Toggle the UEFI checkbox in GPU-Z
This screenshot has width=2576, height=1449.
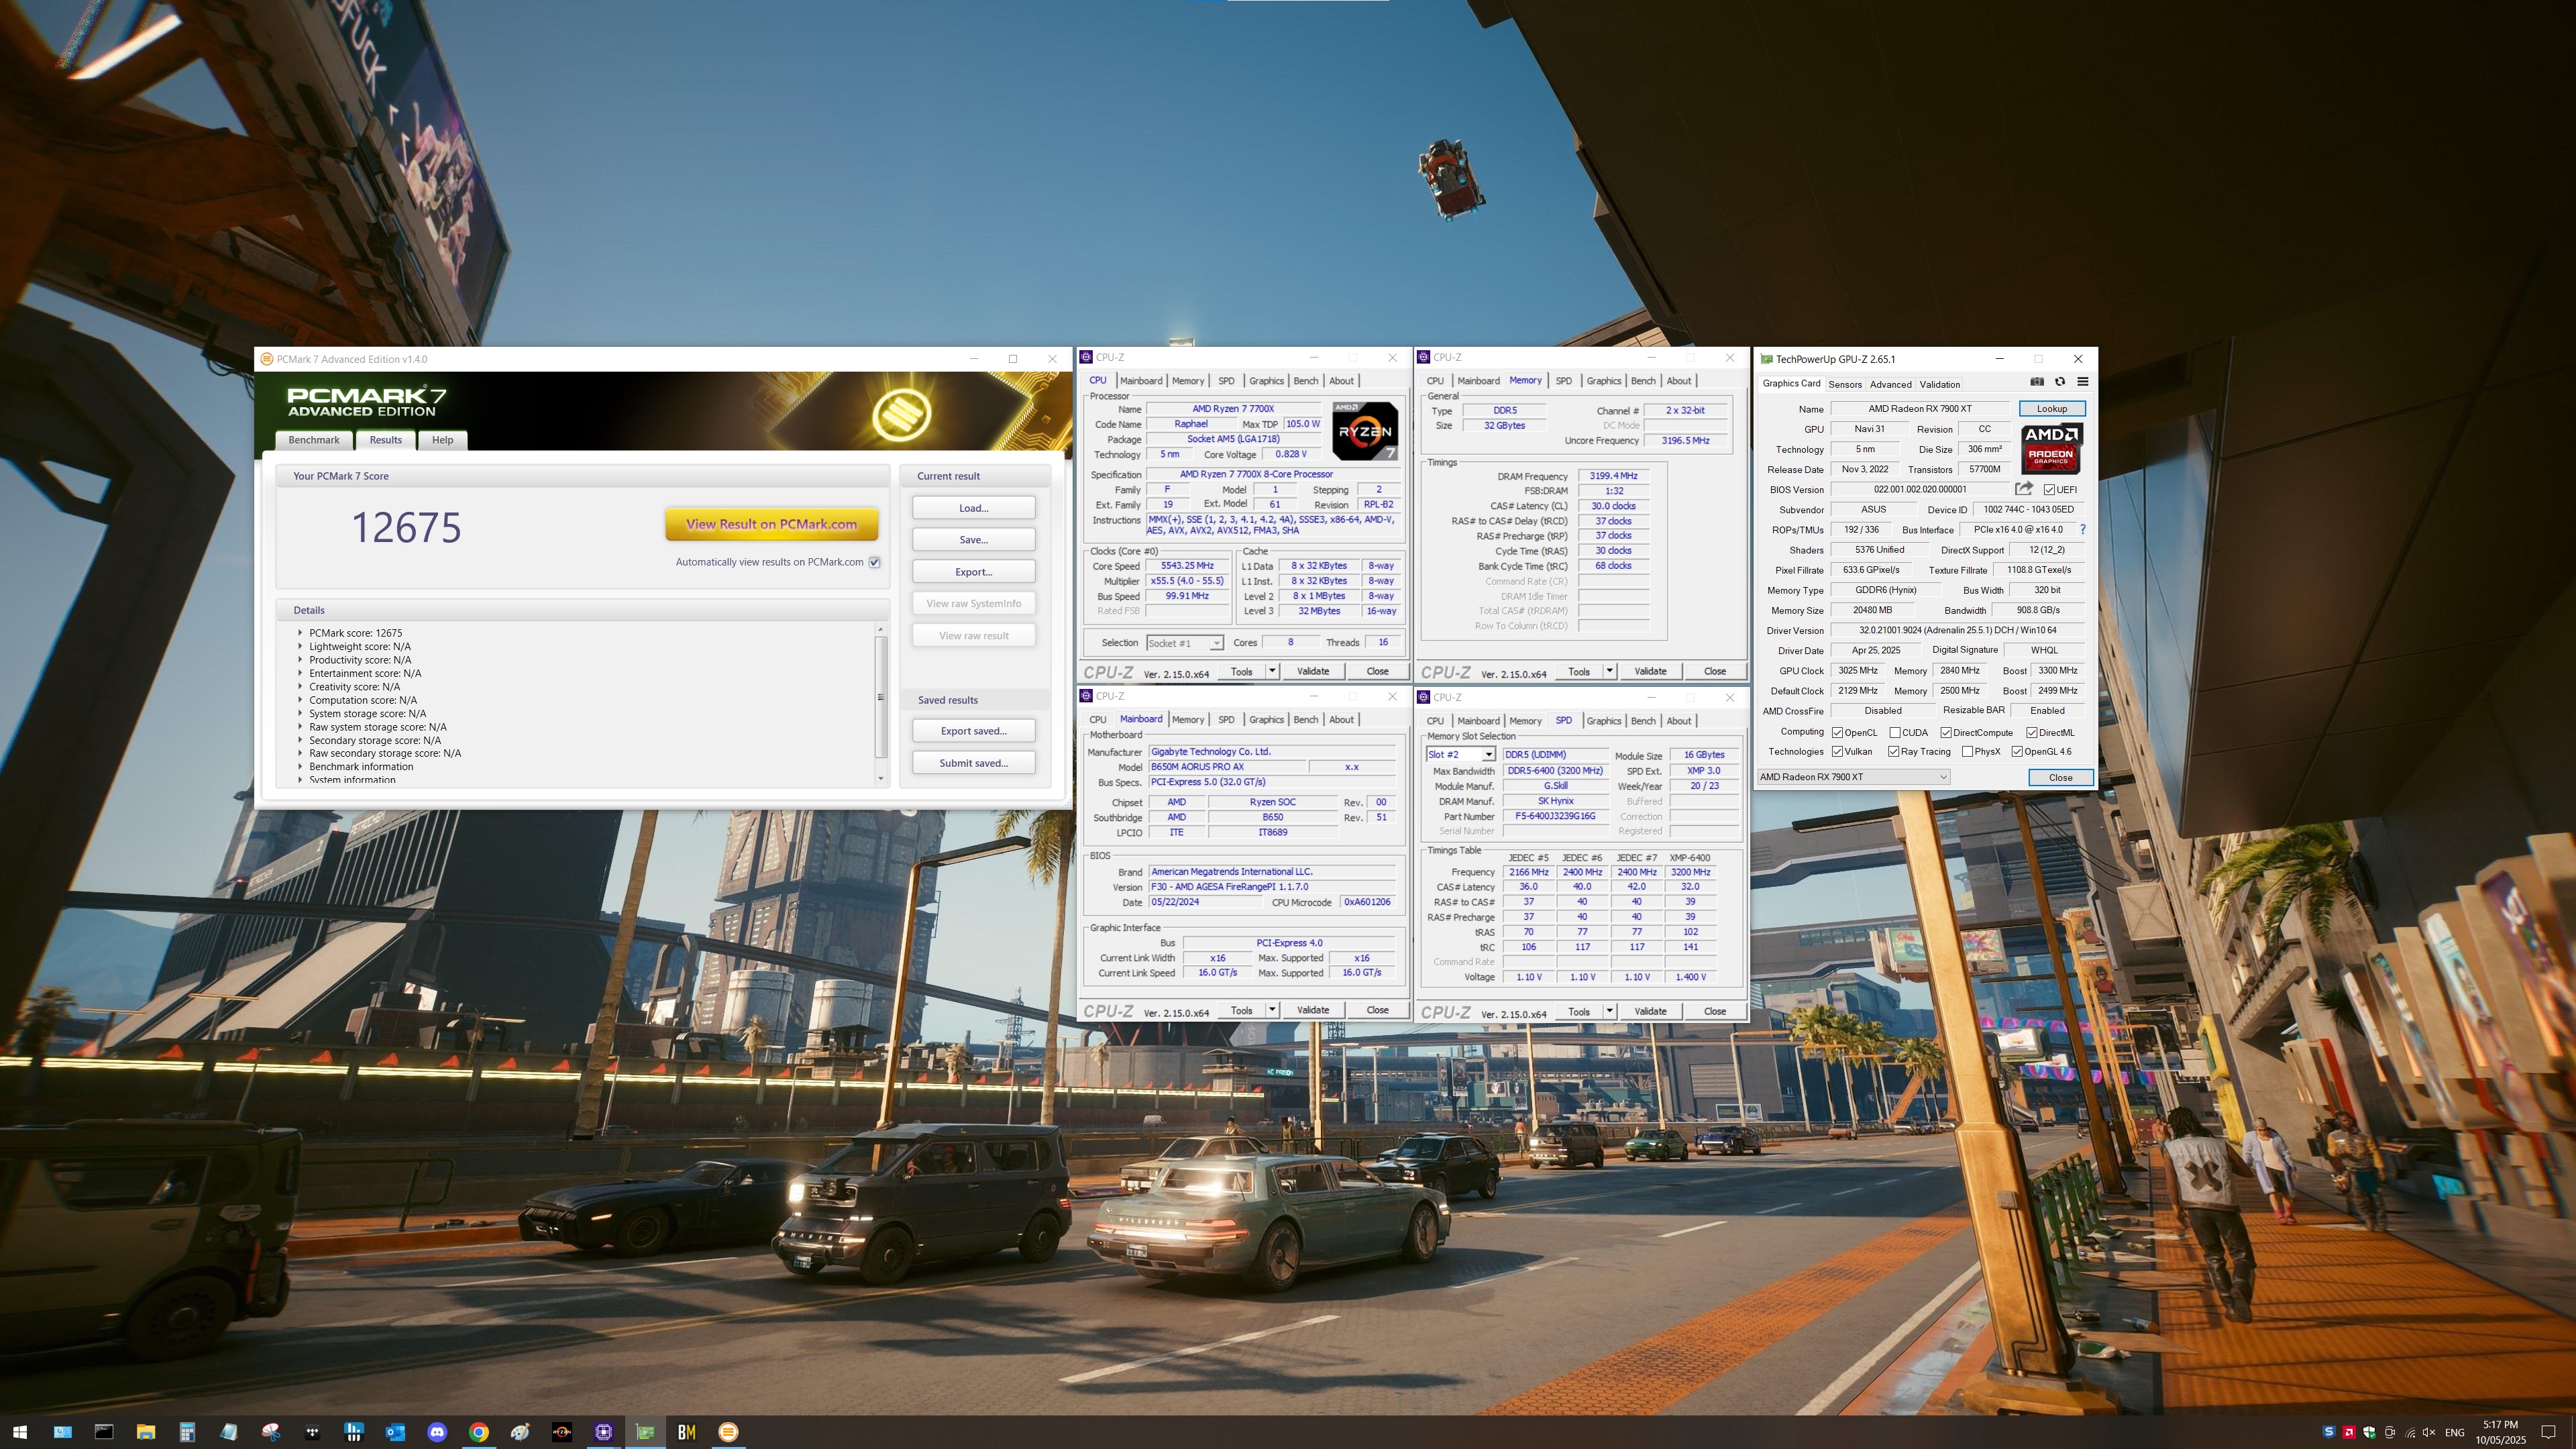point(2049,490)
